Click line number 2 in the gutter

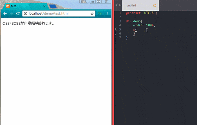click(x=120, y=17)
